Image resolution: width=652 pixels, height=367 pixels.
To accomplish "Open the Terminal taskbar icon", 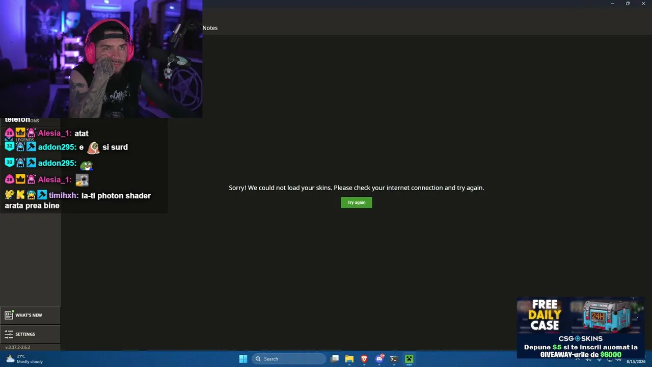I will pos(394,359).
